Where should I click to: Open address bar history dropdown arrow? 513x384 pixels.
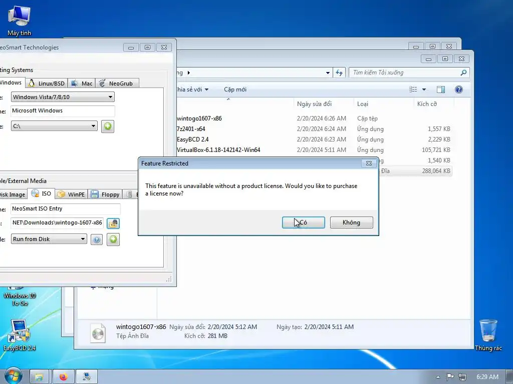[328, 73]
